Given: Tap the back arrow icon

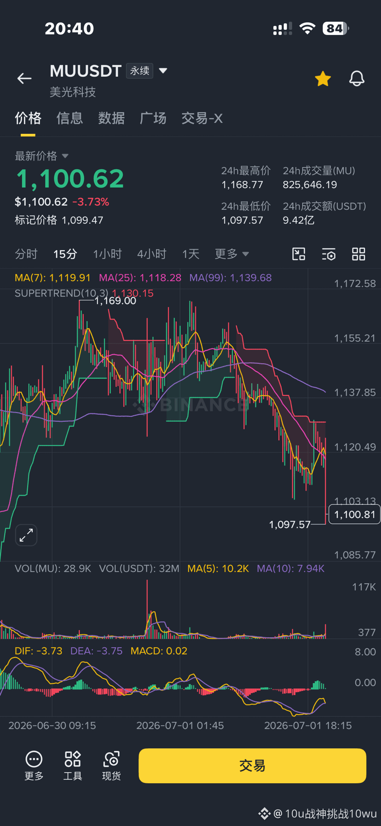Looking at the screenshot, I should coord(24,79).
